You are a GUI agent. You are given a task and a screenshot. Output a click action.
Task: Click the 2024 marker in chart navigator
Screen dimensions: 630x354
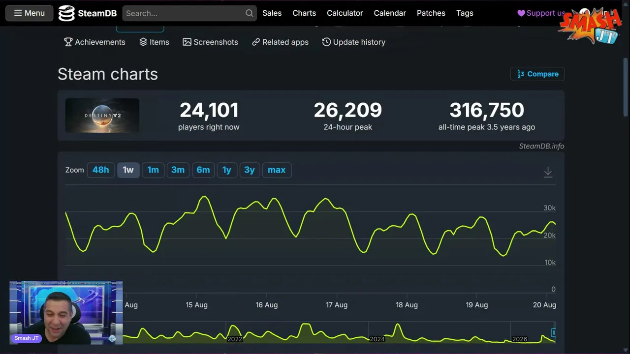(377, 339)
